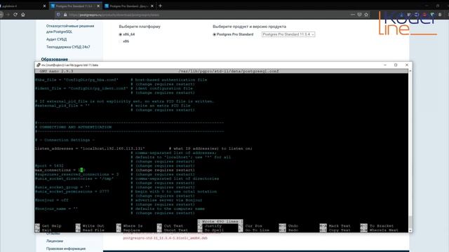This screenshot has height=252, width=449.
Task: Close the active Postgres Pro Standard 11.5.4 tab
Action: pos(98,6)
